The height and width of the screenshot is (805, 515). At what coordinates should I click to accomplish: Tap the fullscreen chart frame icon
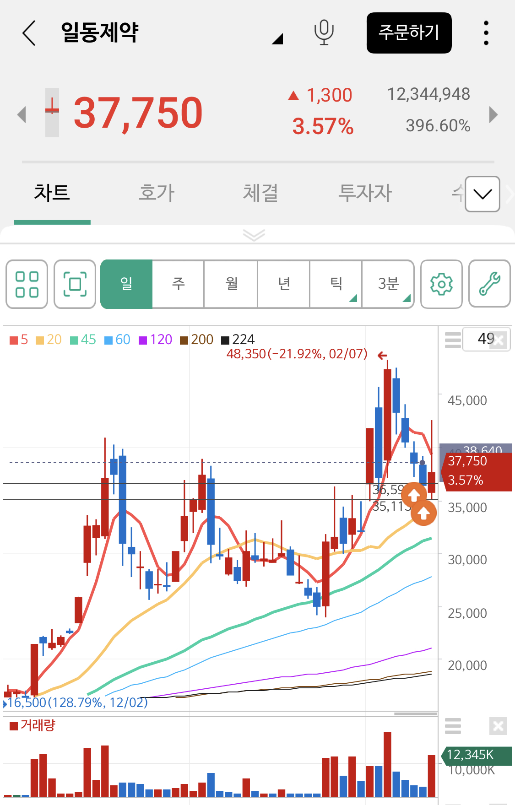click(75, 284)
